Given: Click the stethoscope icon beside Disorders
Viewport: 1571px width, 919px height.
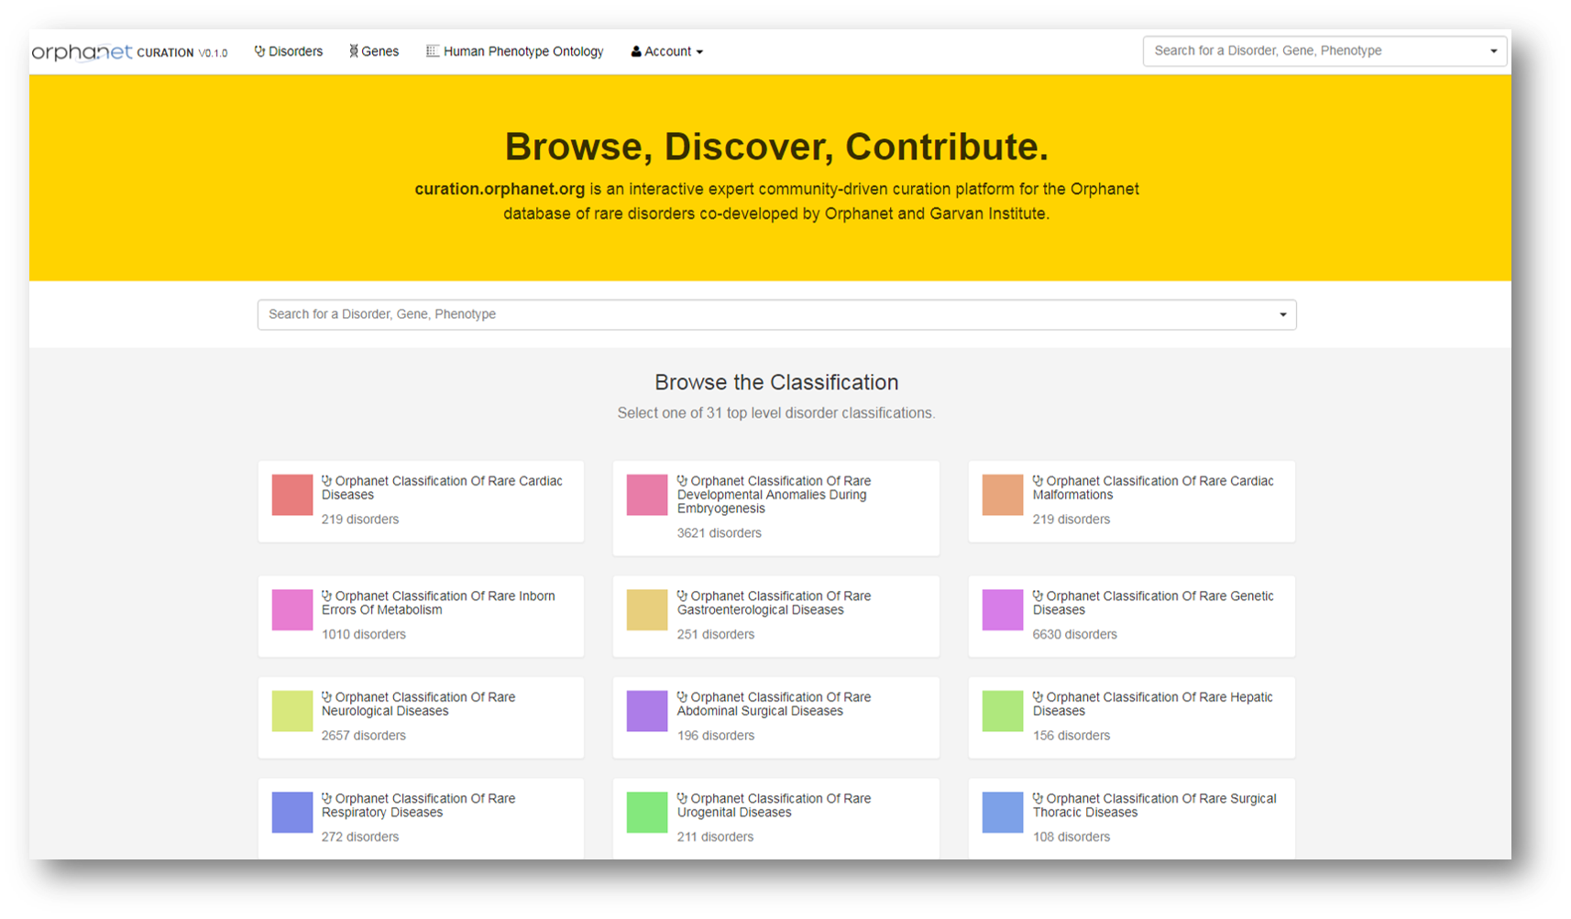Looking at the screenshot, I should click(259, 51).
